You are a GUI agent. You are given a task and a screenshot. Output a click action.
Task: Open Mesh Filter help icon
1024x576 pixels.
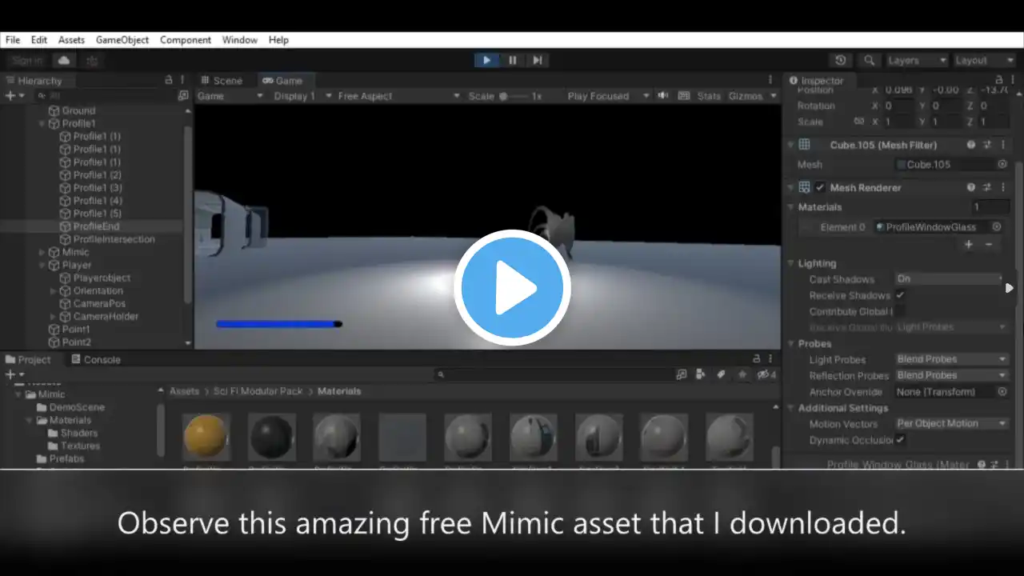pyautogui.click(x=971, y=145)
